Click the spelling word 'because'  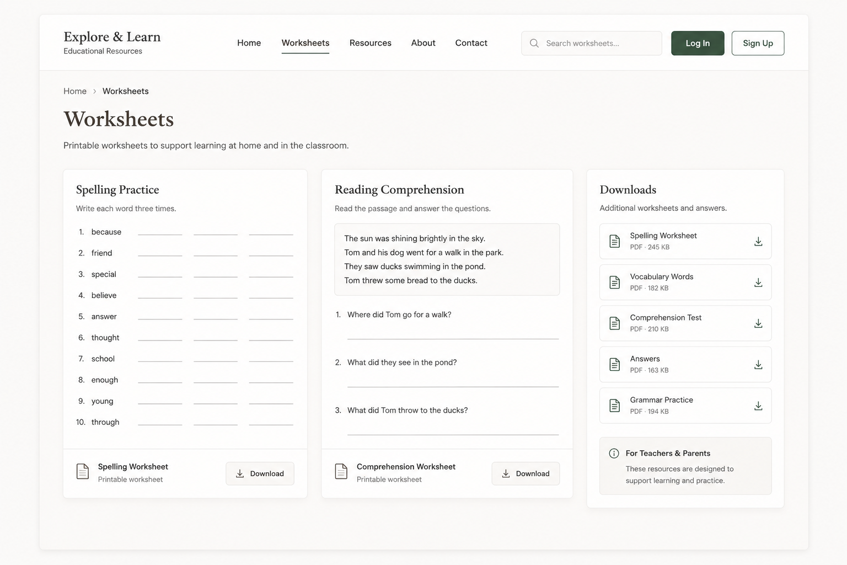[106, 232]
